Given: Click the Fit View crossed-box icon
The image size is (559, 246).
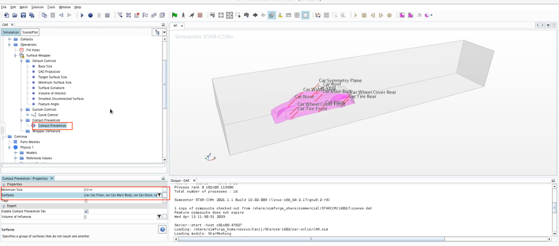Looking at the screenshot, I should (x=230, y=15).
